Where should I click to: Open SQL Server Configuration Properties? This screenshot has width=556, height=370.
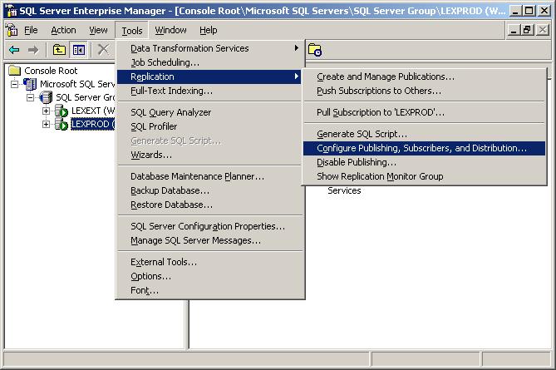tap(209, 226)
